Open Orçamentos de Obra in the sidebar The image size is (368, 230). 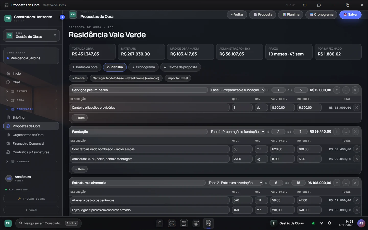pos(31,135)
